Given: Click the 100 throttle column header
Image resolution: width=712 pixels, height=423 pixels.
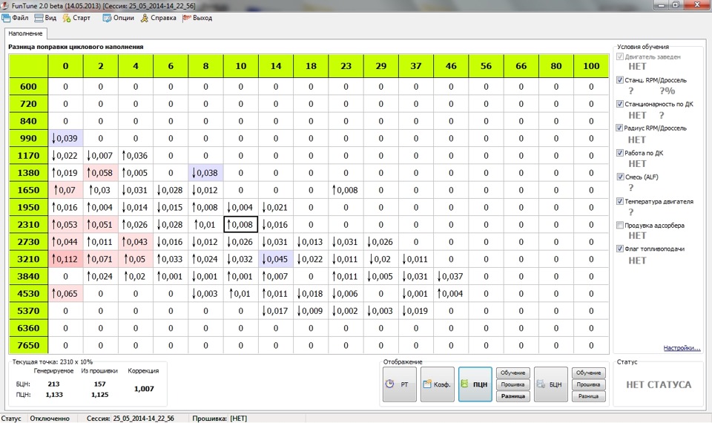Looking at the screenshot, I should click(x=591, y=66).
